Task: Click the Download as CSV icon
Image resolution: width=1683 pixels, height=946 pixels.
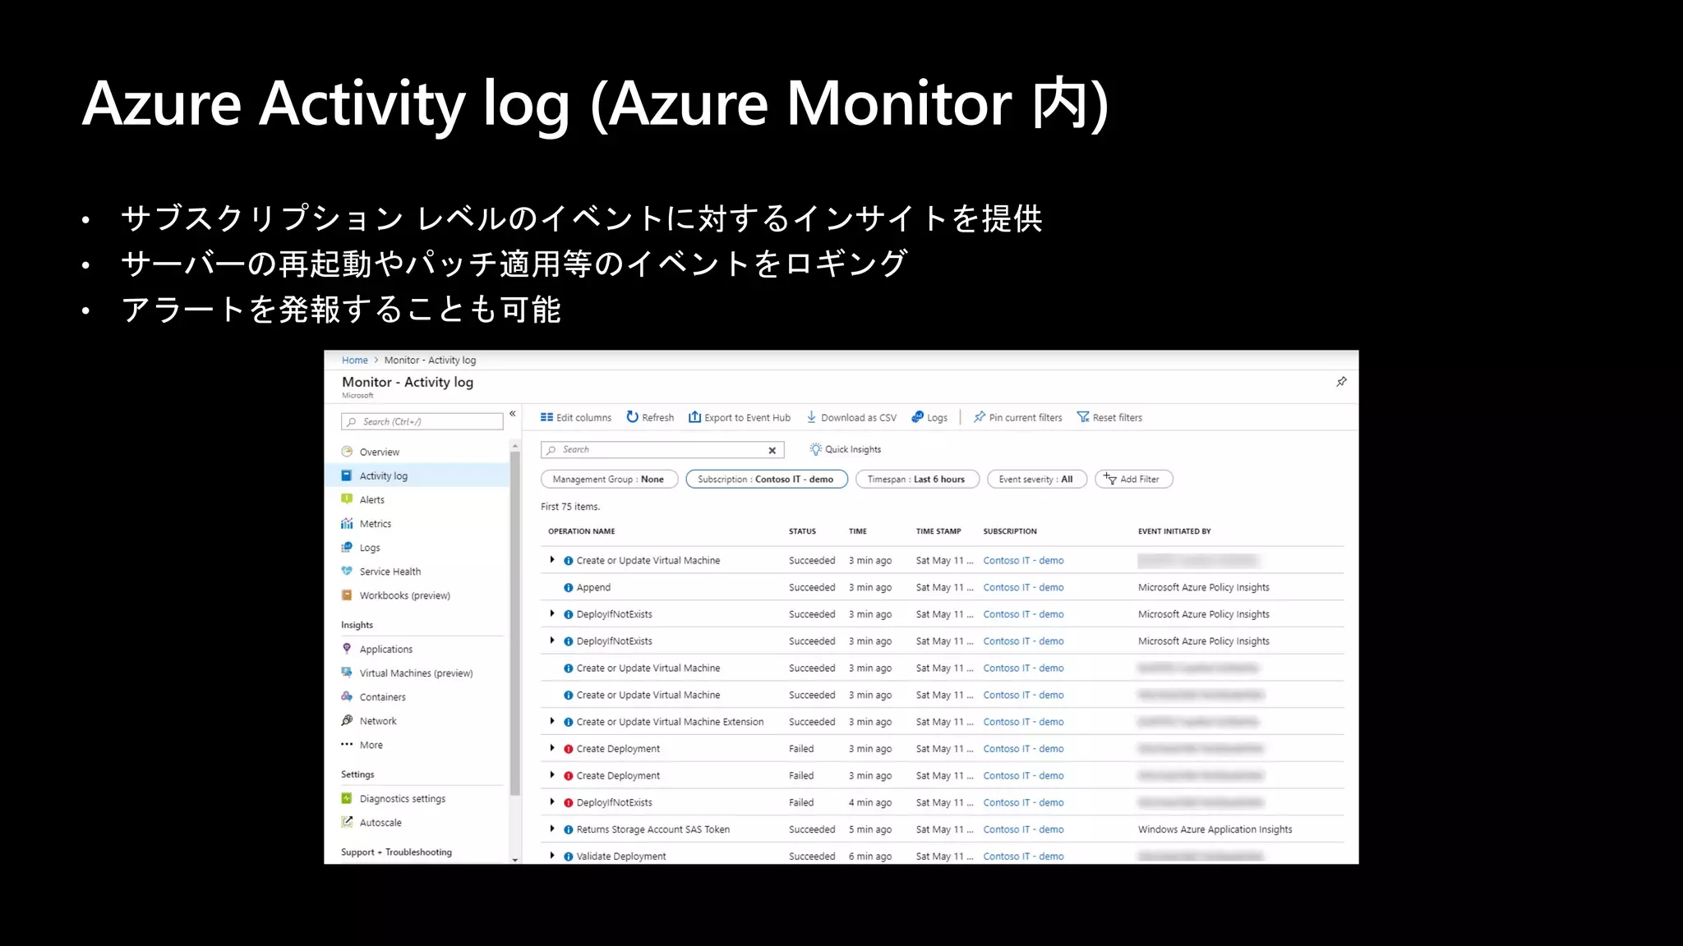Action: pos(811,417)
